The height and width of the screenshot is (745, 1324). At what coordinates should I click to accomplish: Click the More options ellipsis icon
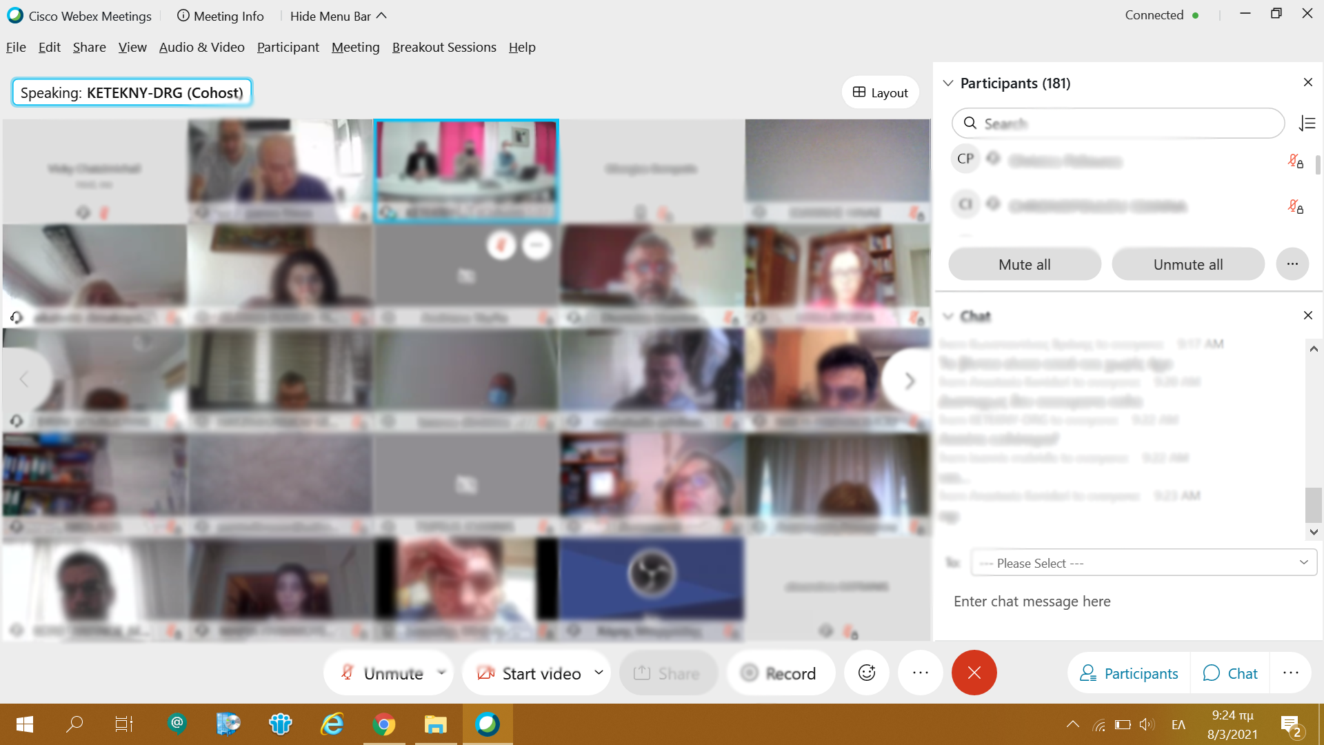point(921,673)
